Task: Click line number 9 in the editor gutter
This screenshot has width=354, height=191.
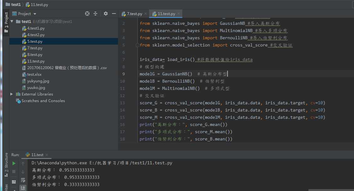Action: (x=124, y=74)
